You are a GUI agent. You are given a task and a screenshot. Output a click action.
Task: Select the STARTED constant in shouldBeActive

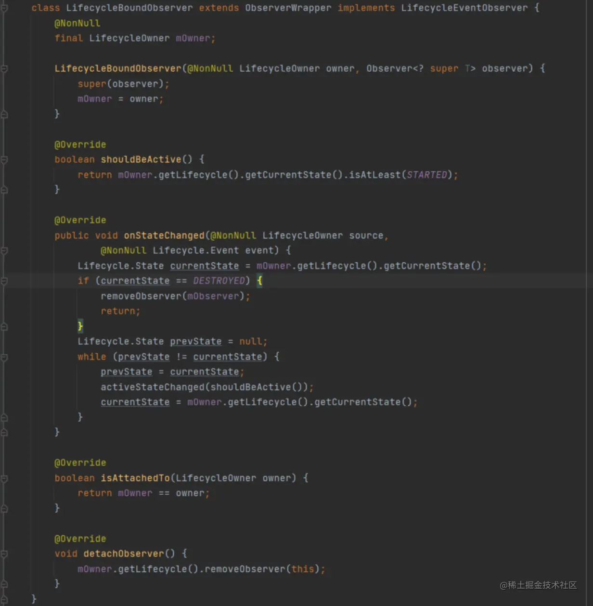point(426,175)
